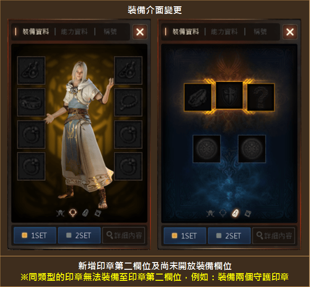Screen dimensions: 310x287
Task: Select top-left earring slot in left panel
Action: pos(31,70)
